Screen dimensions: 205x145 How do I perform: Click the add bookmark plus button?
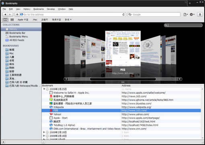[17, 14]
